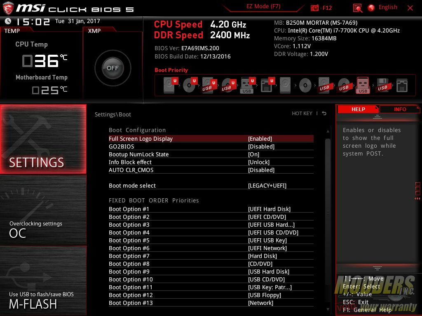Select legacy hard disk boot icon

(x=285, y=85)
